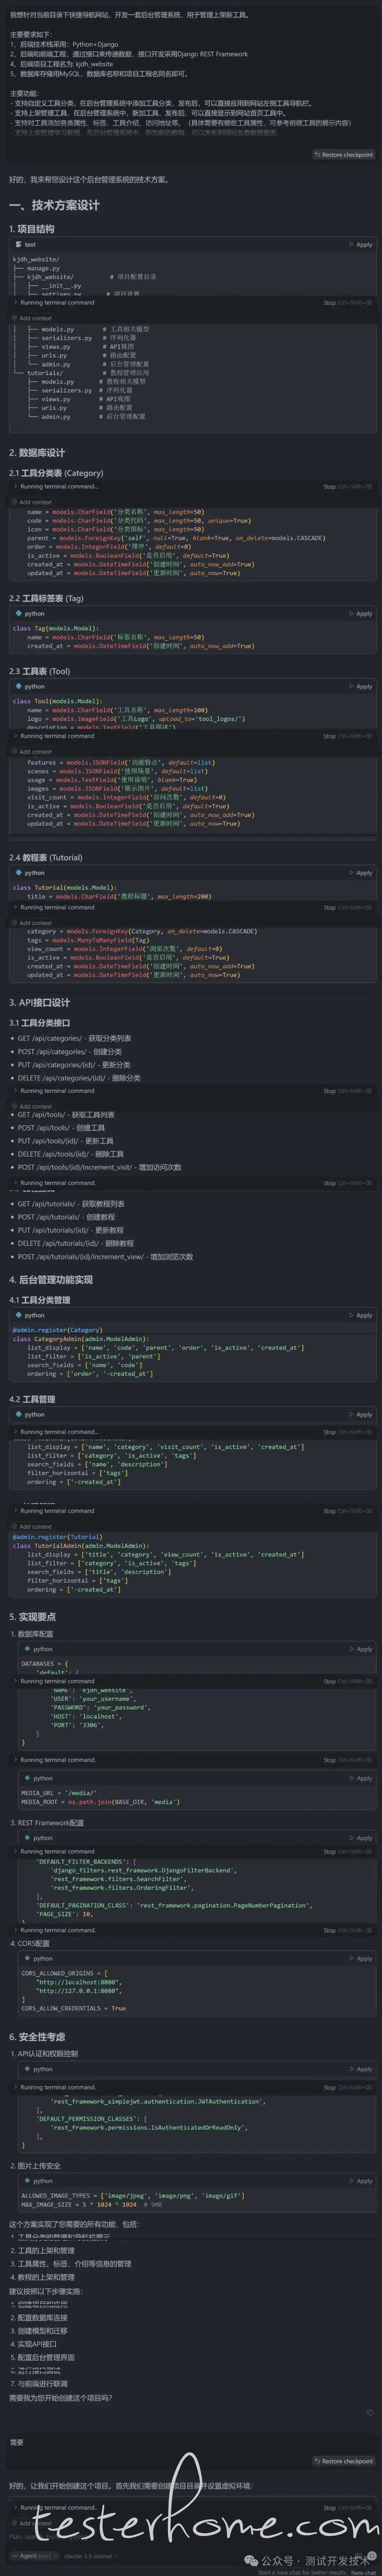The width and height of the screenshot is (382, 2576).
Task: Select 'DELETE /api/categories/{id}/ - 删除分类' row
Action: pyautogui.click(x=79, y=1078)
